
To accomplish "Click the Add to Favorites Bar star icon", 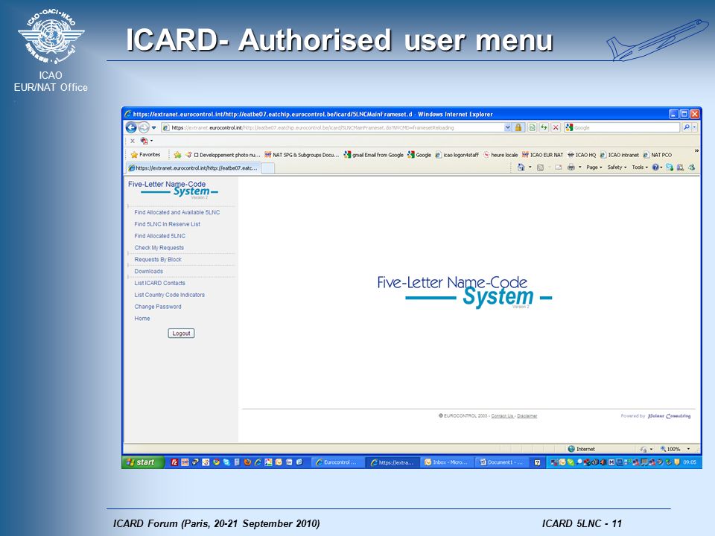I will point(177,155).
